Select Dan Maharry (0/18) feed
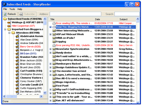 click(30, 92)
